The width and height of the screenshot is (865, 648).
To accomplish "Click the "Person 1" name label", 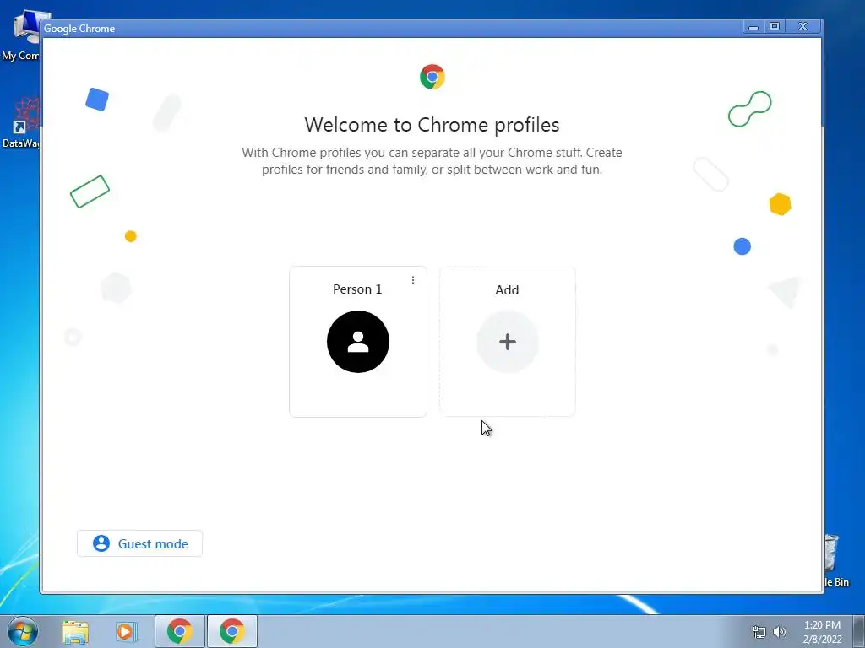I will [357, 289].
